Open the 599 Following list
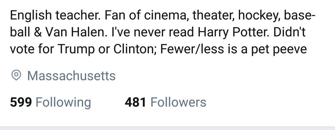Viewport: 335px width, 130px height. click(51, 102)
